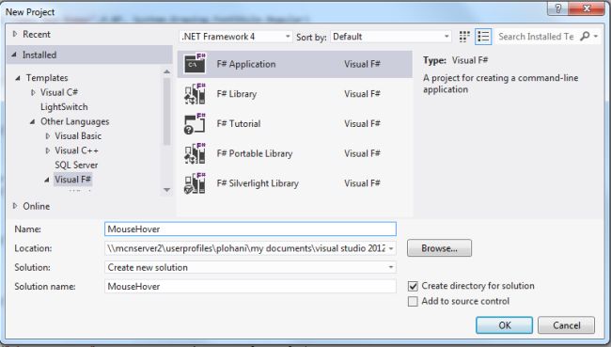Collapse the Visual F# tree node
611x347 pixels.
tap(47, 180)
